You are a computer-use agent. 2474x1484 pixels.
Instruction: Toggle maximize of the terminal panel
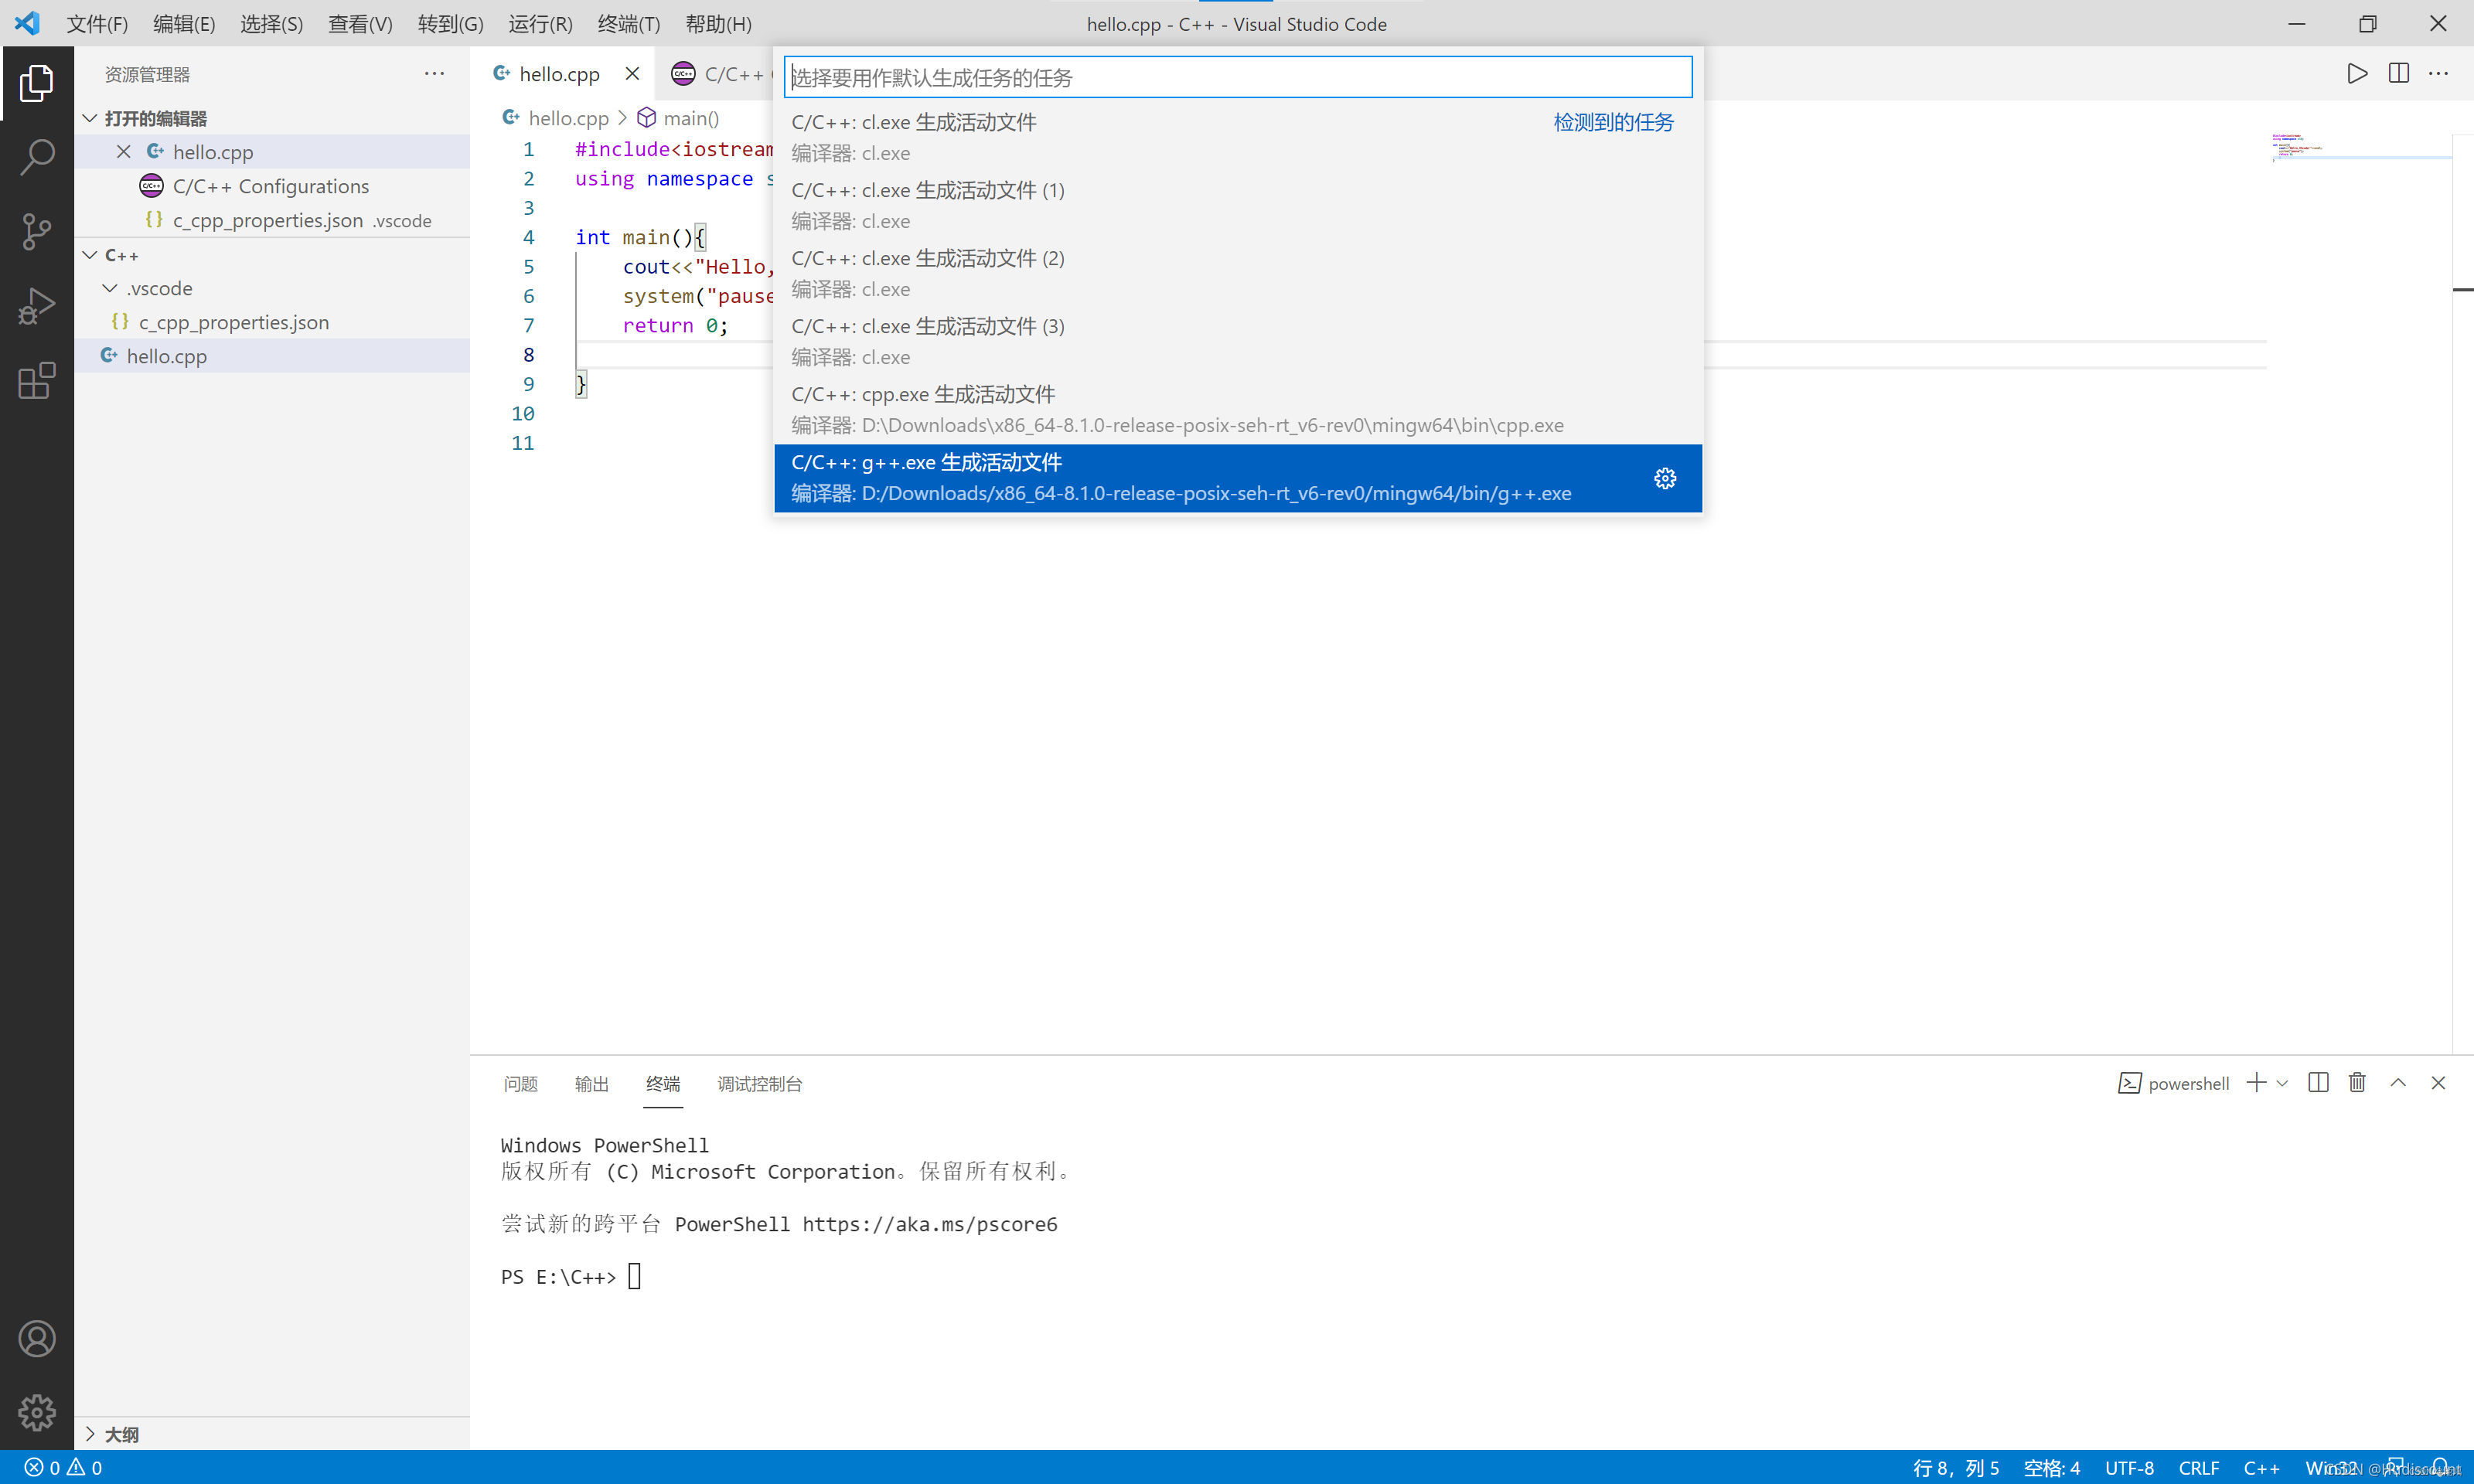coord(2398,1083)
